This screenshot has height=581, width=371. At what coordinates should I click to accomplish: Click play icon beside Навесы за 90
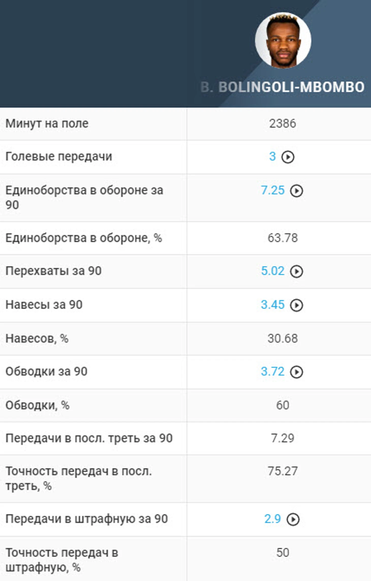click(x=297, y=305)
